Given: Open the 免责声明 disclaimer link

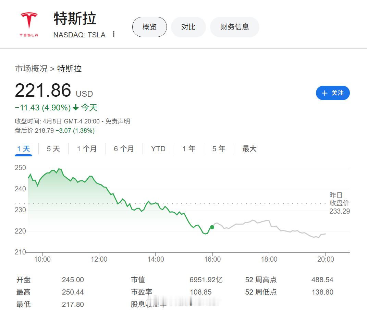Looking at the screenshot, I should [118, 121].
